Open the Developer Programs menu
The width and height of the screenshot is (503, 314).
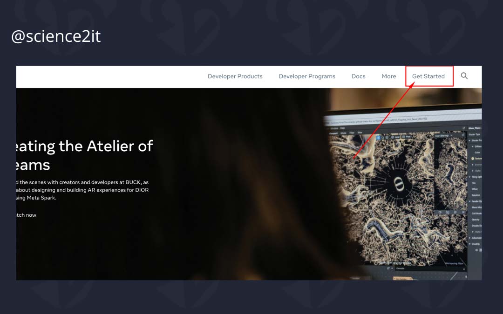pyautogui.click(x=306, y=76)
